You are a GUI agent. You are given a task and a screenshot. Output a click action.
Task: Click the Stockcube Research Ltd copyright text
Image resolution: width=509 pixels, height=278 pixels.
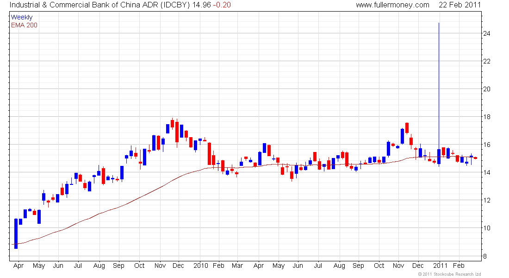click(449, 274)
